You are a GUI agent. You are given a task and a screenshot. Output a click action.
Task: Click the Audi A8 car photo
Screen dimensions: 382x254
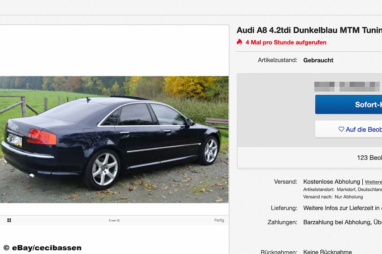(114, 140)
